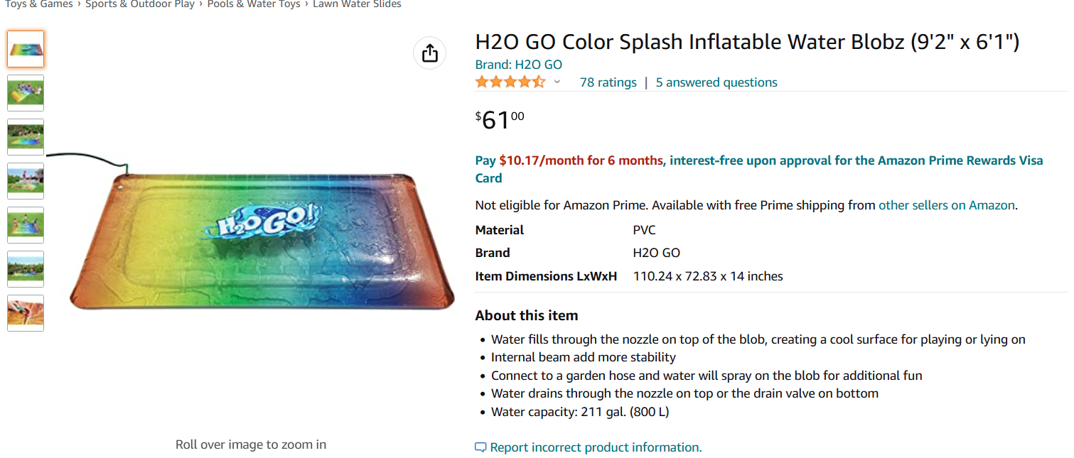Select the fourth product thumbnail

pos(26,181)
